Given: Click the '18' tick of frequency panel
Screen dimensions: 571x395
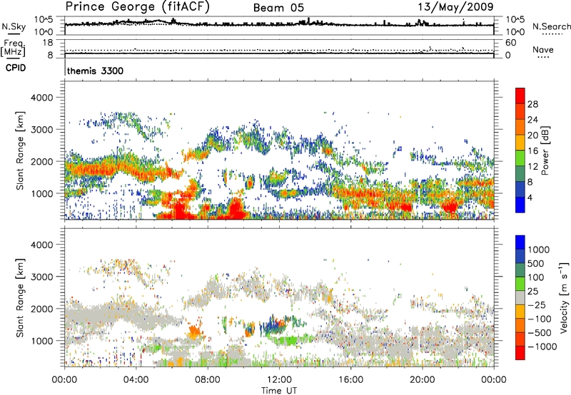Looking at the screenshot, I should pyautogui.click(x=48, y=43).
